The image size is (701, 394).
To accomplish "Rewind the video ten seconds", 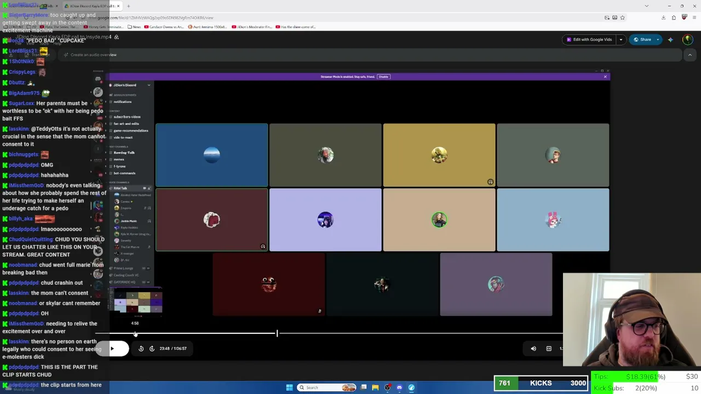I will [x=141, y=349].
